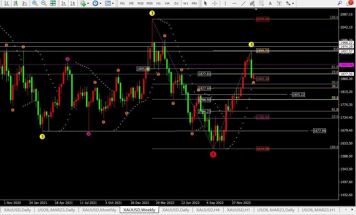Select the text tool (A)
This screenshot has height=215, width=356.
click(x=270, y=3)
